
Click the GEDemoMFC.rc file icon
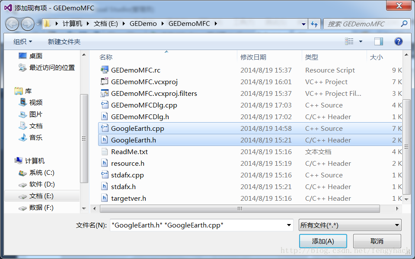click(105, 70)
